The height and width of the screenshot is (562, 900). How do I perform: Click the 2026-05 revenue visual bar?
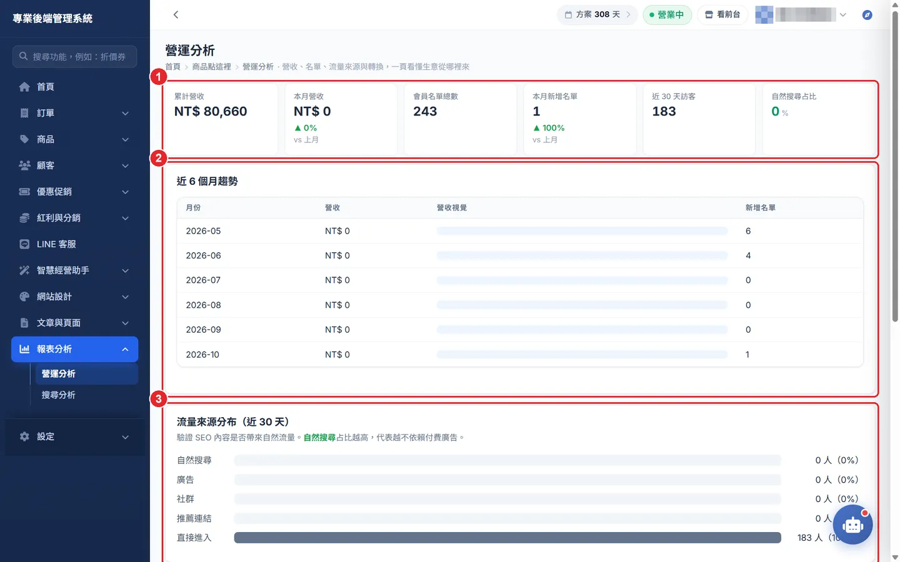(x=582, y=231)
